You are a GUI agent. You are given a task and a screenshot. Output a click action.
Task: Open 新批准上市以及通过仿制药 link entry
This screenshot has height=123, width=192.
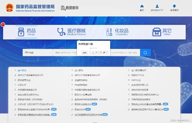click(x=147, y=104)
